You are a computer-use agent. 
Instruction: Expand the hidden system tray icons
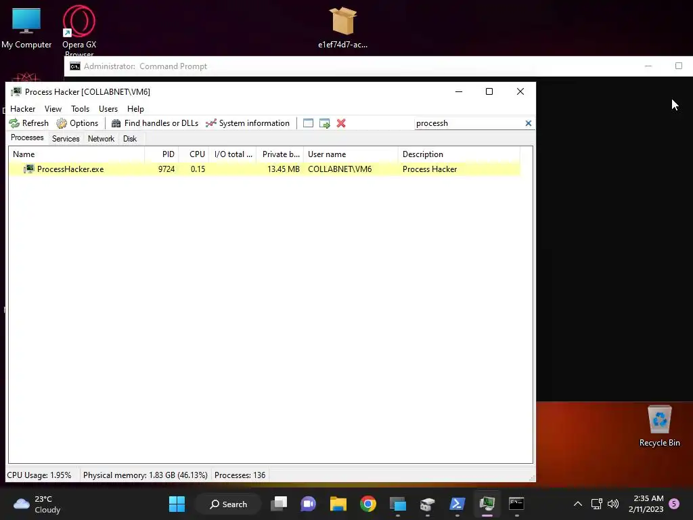[x=578, y=504]
